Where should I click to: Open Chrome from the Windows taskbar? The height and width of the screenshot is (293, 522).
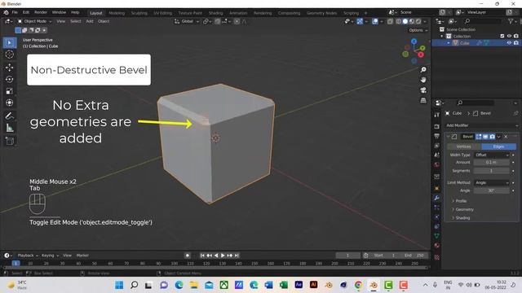(x=358, y=285)
